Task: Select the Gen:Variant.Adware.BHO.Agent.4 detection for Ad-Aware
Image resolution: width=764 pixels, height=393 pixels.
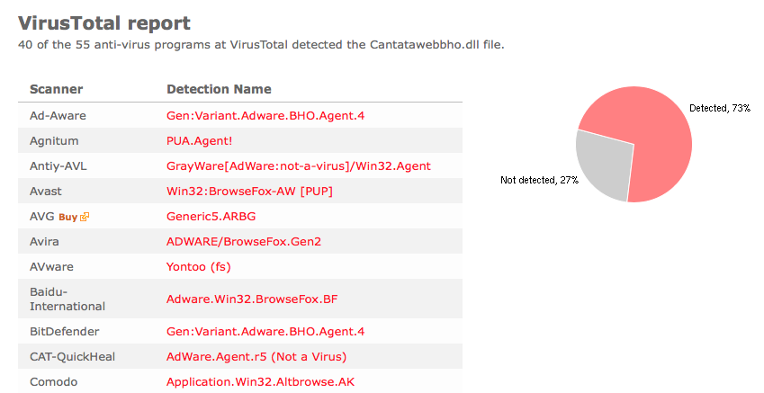Action: click(265, 115)
